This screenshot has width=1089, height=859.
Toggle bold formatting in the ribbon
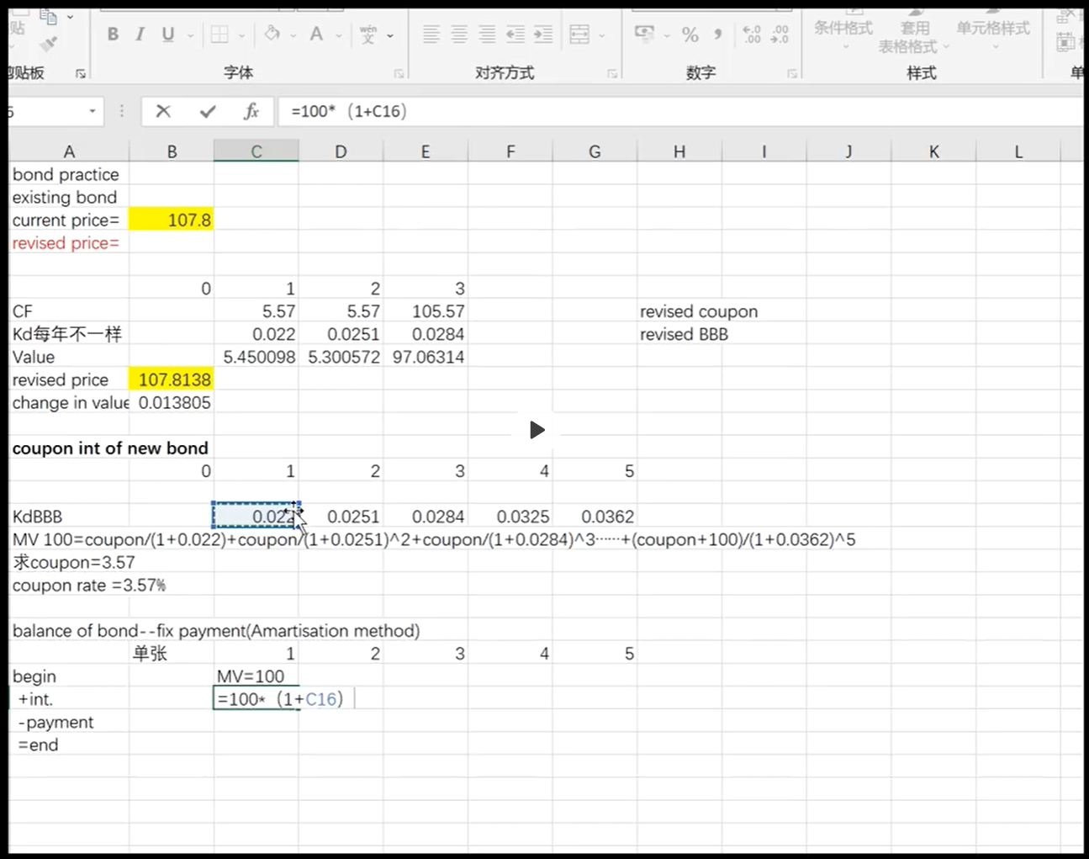(x=113, y=34)
